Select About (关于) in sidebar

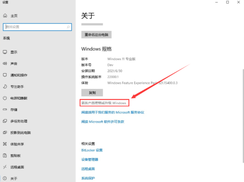(x=14, y=178)
